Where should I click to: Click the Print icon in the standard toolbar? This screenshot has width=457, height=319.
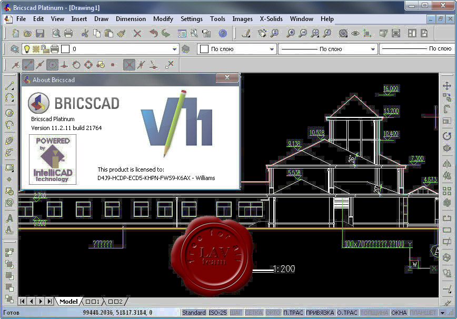(x=68, y=33)
